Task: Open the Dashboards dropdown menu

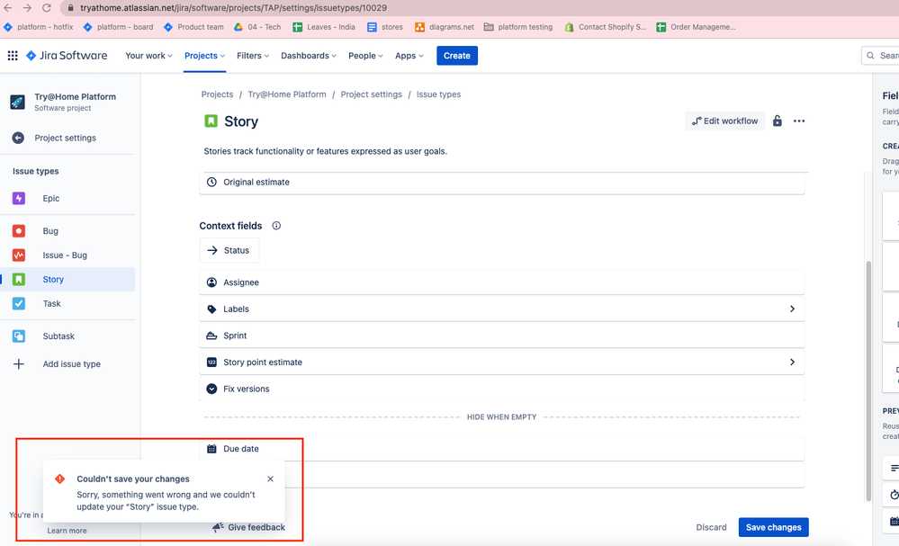Action: pyautogui.click(x=309, y=56)
